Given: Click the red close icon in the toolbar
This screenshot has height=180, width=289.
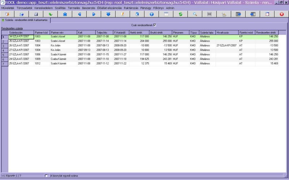Looking at the screenshot, I should click(x=282, y=14).
